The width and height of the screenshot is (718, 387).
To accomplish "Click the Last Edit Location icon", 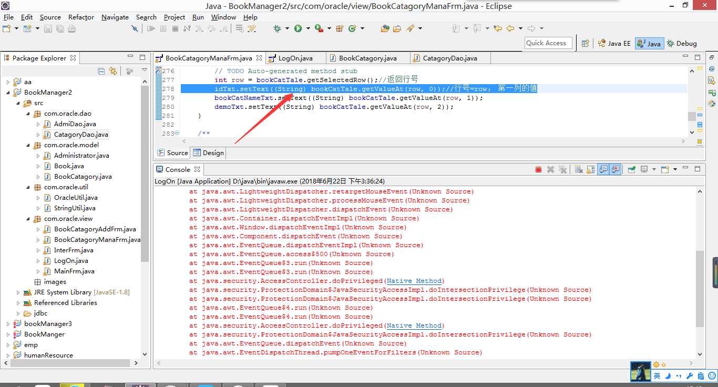I will (x=498, y=28).
